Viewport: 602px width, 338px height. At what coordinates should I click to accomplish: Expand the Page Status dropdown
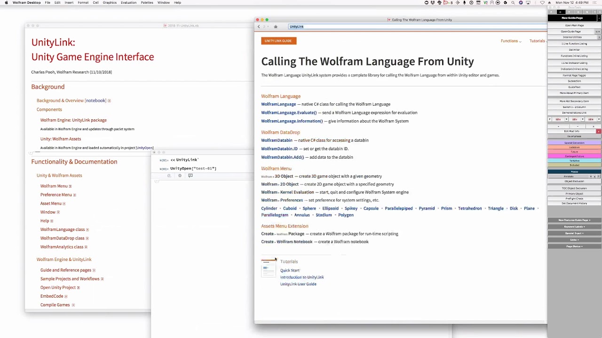pos(574,246)
